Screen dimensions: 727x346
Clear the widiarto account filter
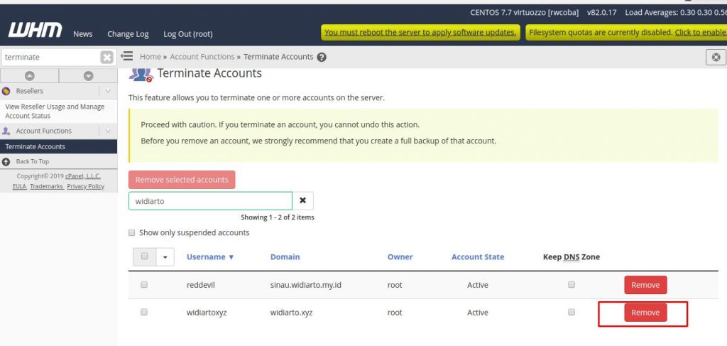pyautogui.click(x=302, y=201)
